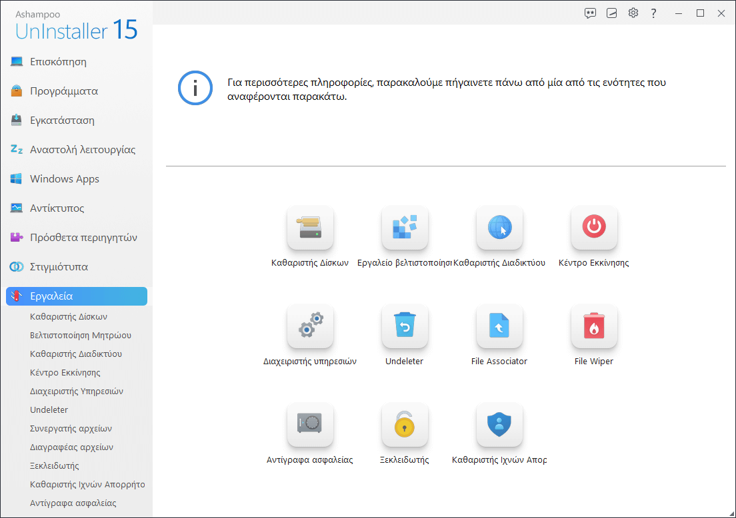Screen dimensions: 736x518
Task: Open the Ξεκλειδωτής padlock icon tile
Action: pyautogui.click(x=405, y=425)
